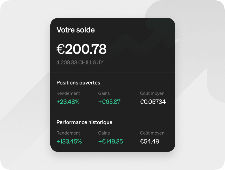The height and width of the screenshot is (170, 225).
Task: Click Gains label under Performance historique
Action: coord(104,133)
